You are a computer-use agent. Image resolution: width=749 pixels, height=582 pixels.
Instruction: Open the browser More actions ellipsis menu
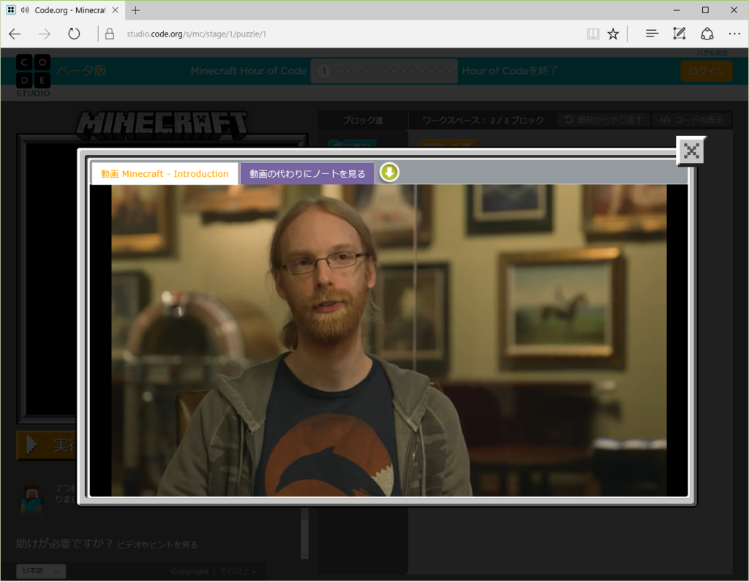tap(734, 34)
